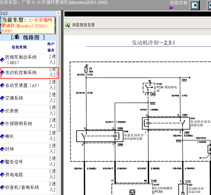This screenshot has height=195, width=211.
Task: Click [进入] for 喇叭
Action: point(52,136)
